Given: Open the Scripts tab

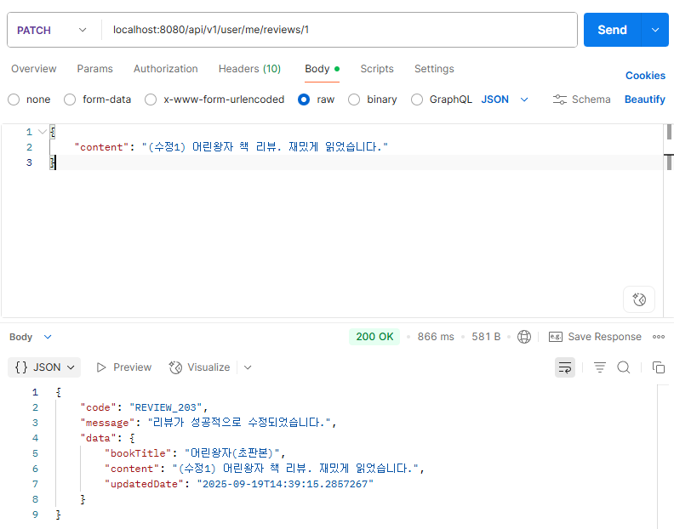Looking at the screenshot, I should [x=377, y=69].
